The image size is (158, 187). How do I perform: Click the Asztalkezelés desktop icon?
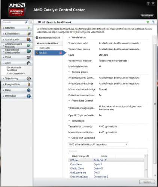(x=29, y=40)
